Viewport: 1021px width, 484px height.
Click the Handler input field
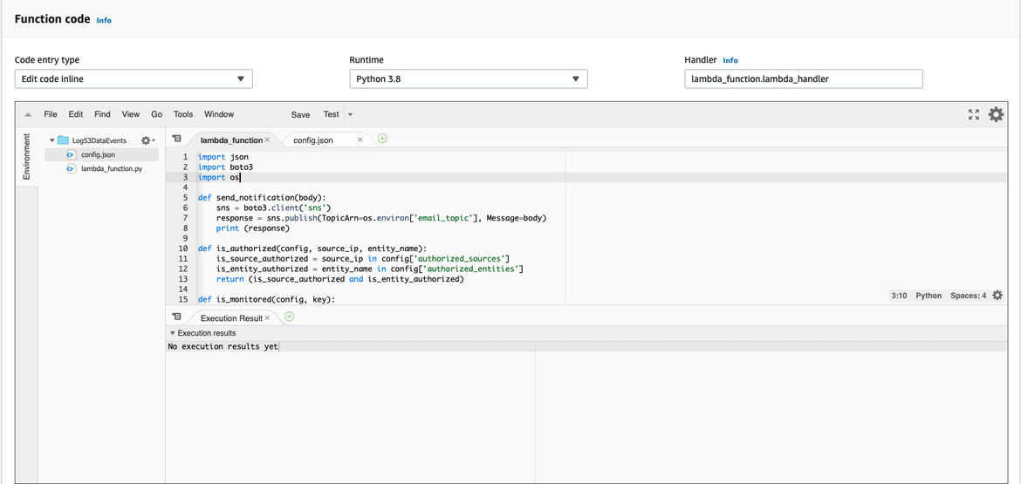803,79
